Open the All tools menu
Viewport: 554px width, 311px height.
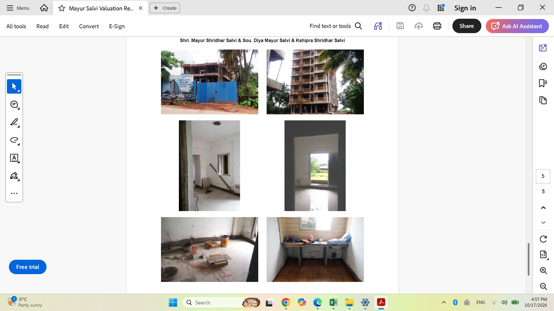pyautogui.click(x=16, y=26)
